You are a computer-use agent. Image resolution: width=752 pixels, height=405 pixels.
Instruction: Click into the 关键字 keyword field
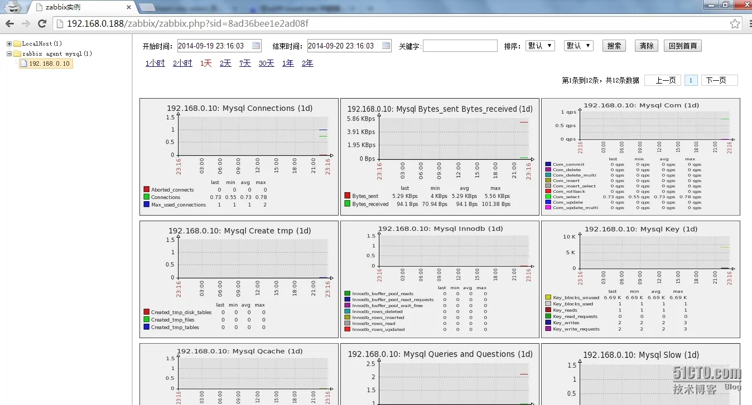click(460, 46)
